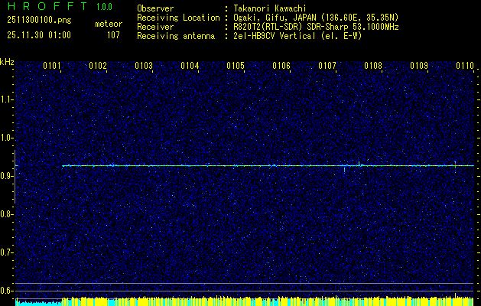Click the meteor count value 107
Viewport: 481px width, 306px height.
coord(113,34)
